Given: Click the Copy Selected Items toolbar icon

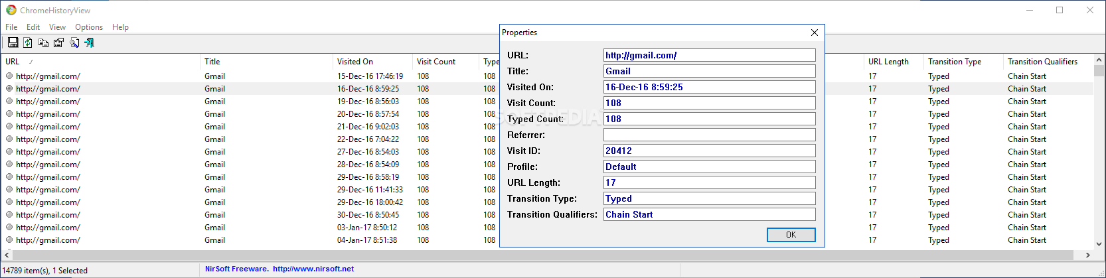Looking at the screenshot, I should click(43, 42).
